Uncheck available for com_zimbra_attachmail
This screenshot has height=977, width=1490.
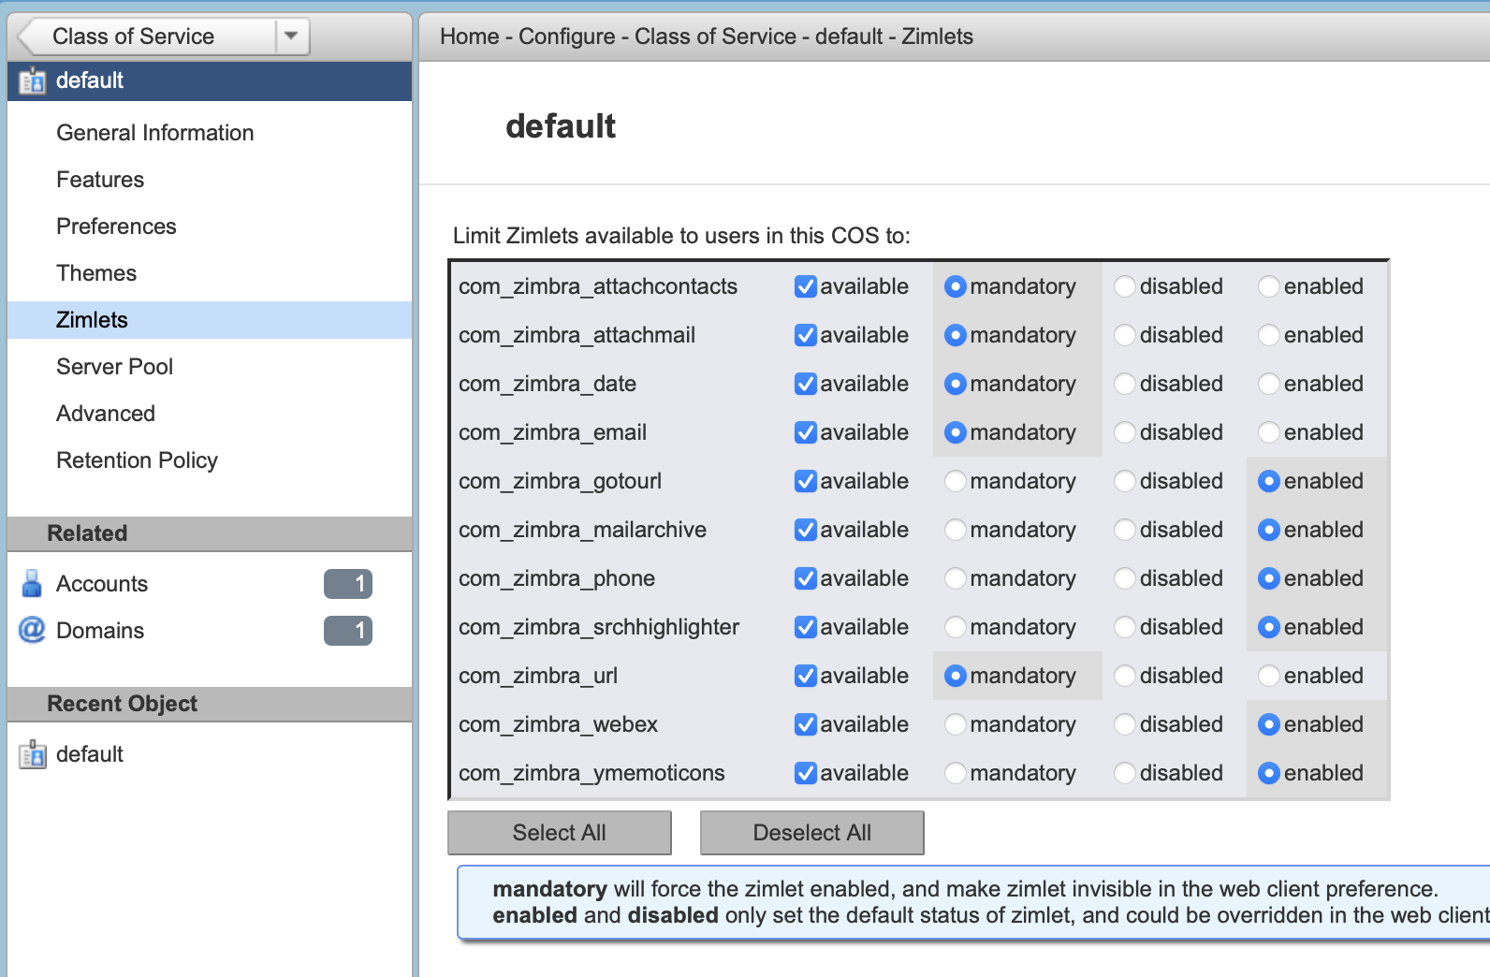pyautogui.click(x=806, y=335)
